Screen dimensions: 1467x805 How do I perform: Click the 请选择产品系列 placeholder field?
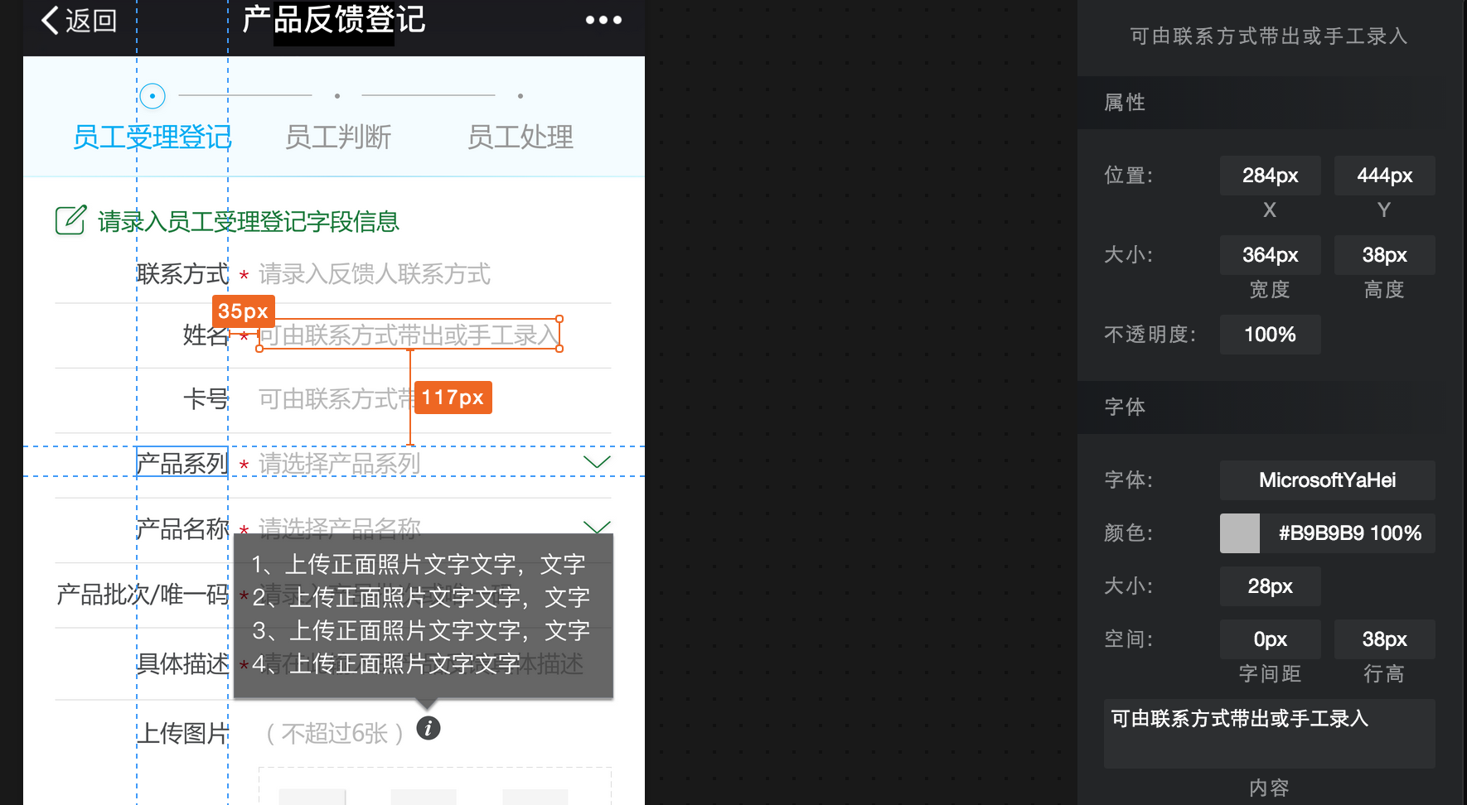[x=340, y=463]
